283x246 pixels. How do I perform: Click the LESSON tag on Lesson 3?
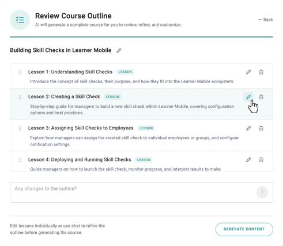[x=146, y=128]
